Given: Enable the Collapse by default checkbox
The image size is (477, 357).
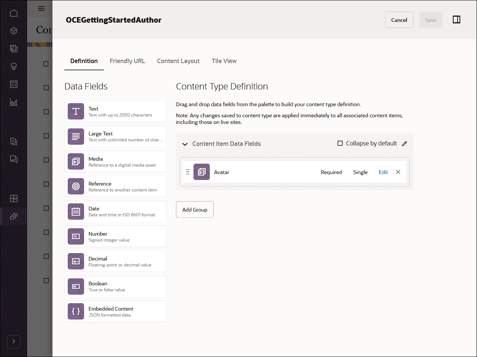Looking at the screenshot, I should [340, 143].
